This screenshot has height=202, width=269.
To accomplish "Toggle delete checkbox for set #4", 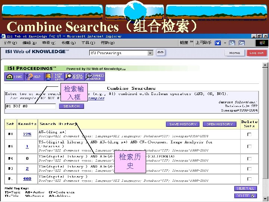I will click(x=249, y=159).
